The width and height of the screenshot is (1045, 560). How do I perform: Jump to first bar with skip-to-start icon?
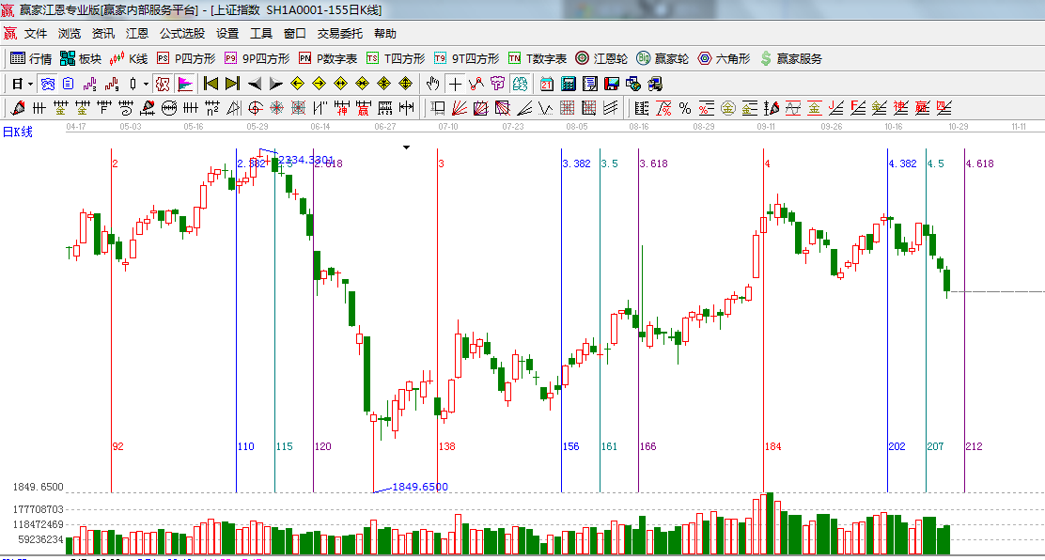pos(211,84)
